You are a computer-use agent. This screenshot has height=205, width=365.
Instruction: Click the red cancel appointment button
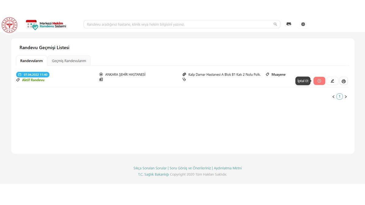319,81
